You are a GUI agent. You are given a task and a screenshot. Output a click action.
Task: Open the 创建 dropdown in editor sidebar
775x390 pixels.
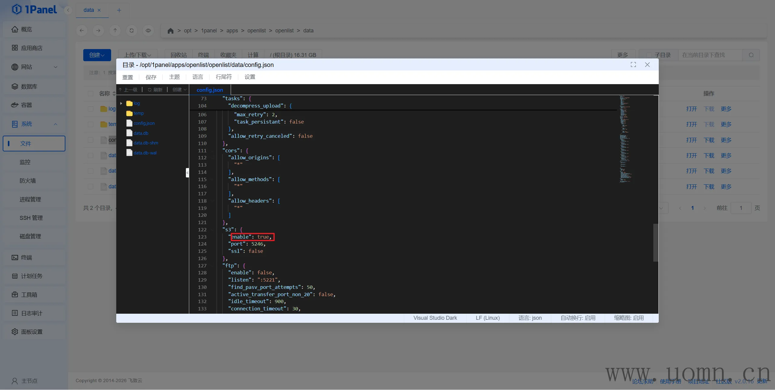click(179, 90)
